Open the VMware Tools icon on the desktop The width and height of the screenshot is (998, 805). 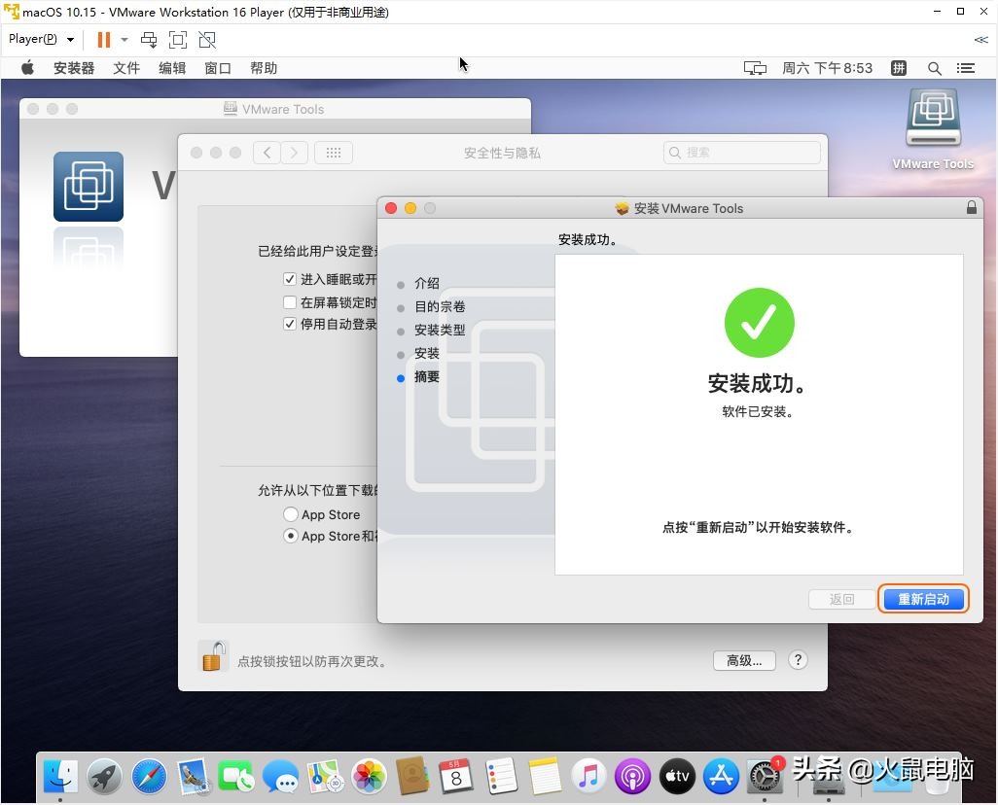(932, 117)
